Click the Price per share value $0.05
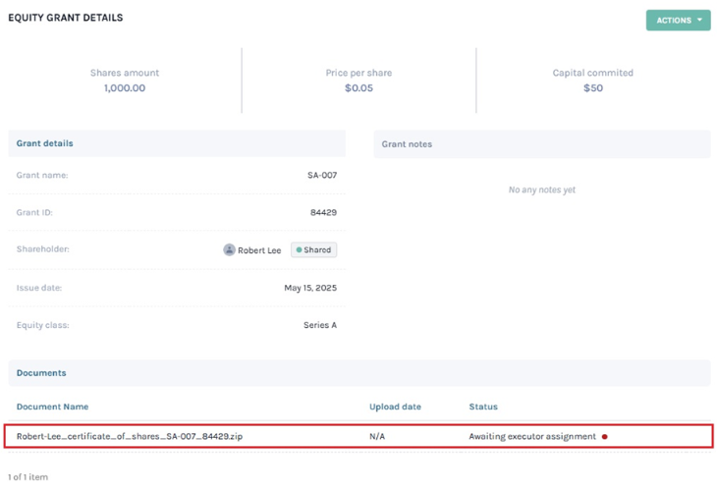 358,87
